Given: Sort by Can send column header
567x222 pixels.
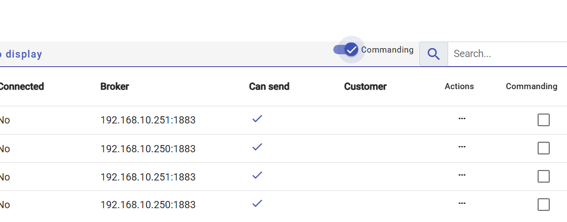Looking at the screenshot, I should click(x=269, y=86).
